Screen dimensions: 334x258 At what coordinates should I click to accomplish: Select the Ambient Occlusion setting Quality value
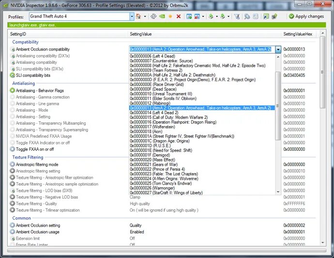[x=136, y=225]
